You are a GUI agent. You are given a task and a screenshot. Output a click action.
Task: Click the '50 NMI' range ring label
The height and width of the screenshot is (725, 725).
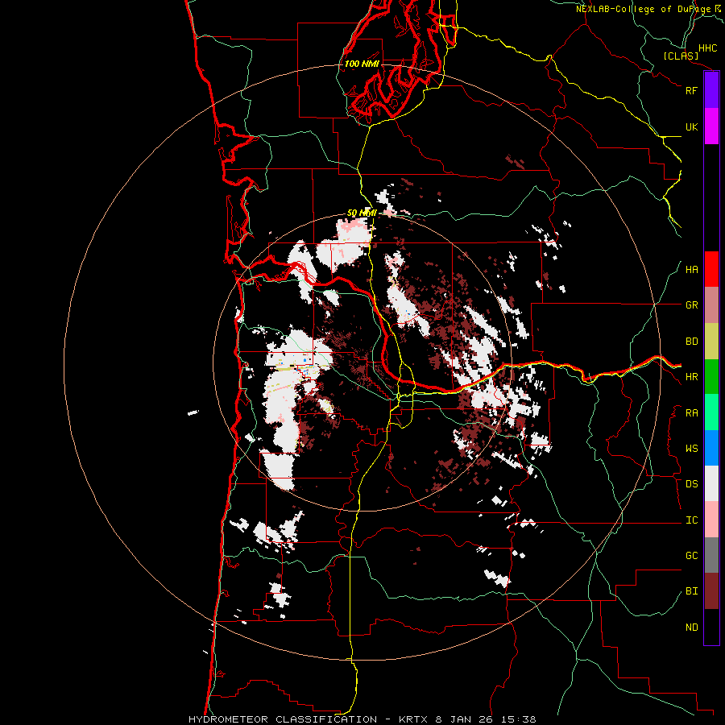(362, 213)
